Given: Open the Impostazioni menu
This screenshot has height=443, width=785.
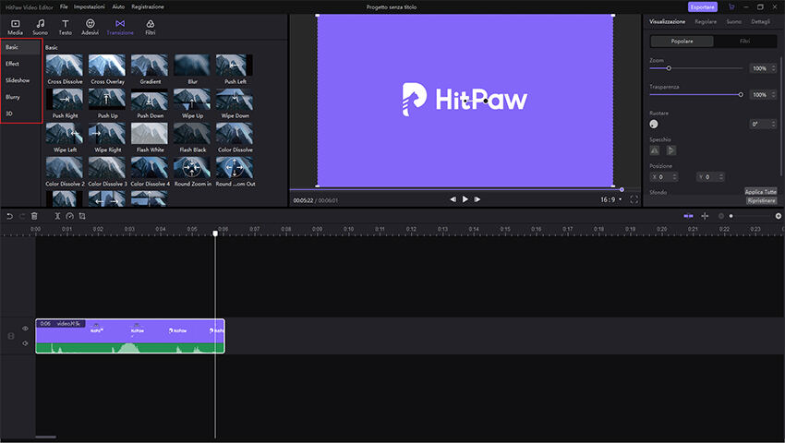Looking at the screenshot, I should point(90,6).
